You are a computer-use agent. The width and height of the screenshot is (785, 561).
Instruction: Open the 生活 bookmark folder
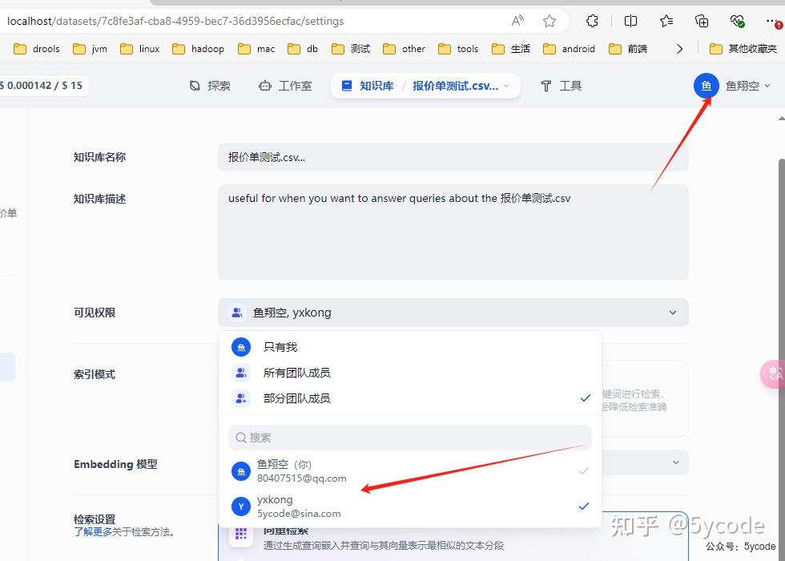pos(511,49)
